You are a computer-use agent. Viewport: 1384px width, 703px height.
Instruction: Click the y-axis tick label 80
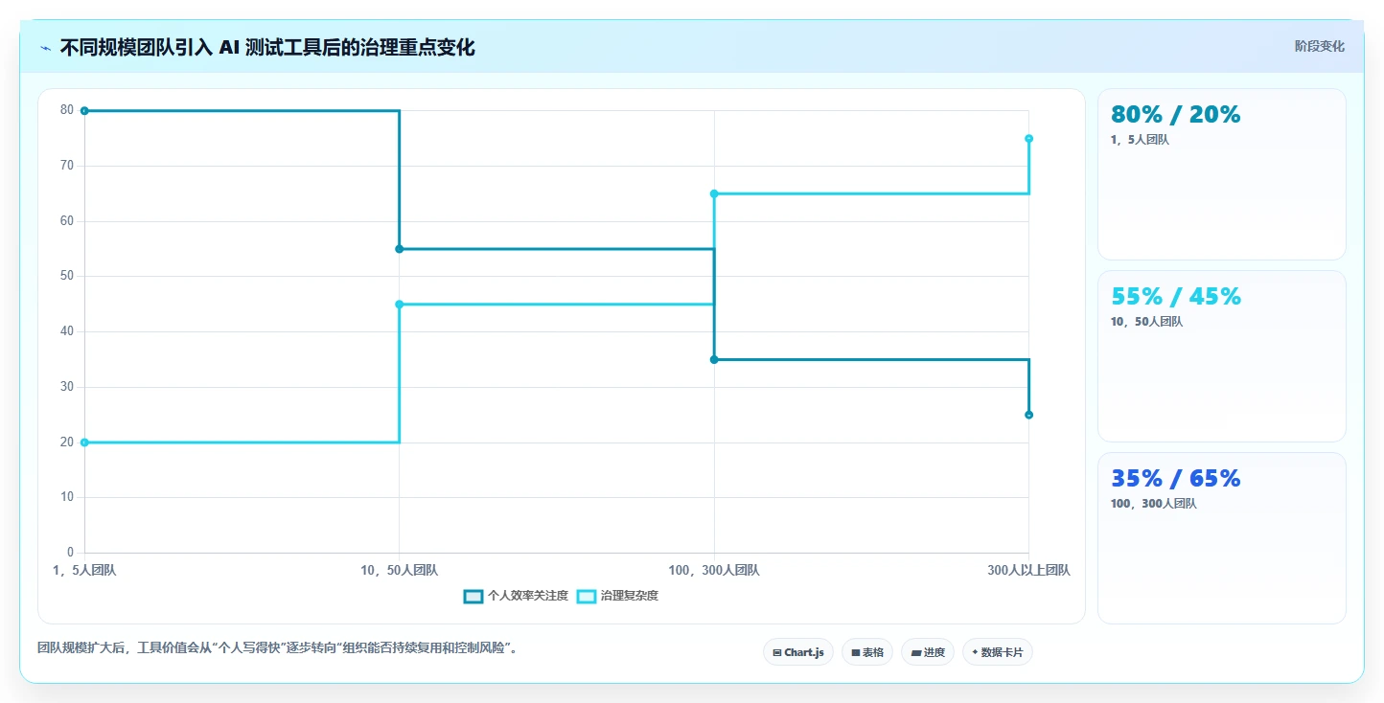click(x=67, y=110)
